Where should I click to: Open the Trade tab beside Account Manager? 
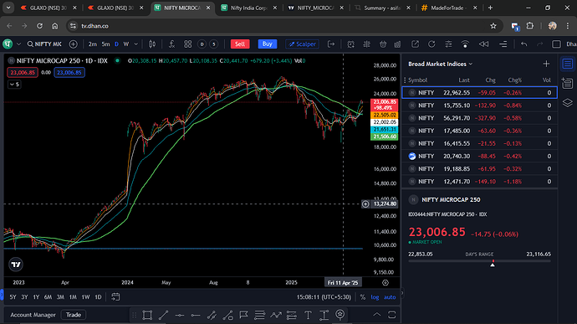[x=74, y=315]
